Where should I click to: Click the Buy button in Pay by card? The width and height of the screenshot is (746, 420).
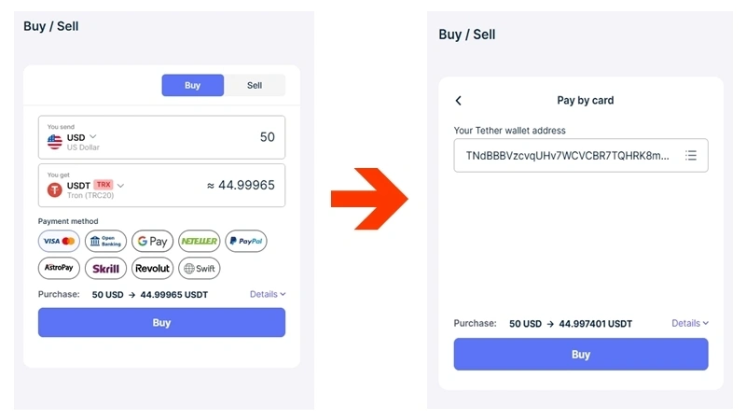[581, 355]
